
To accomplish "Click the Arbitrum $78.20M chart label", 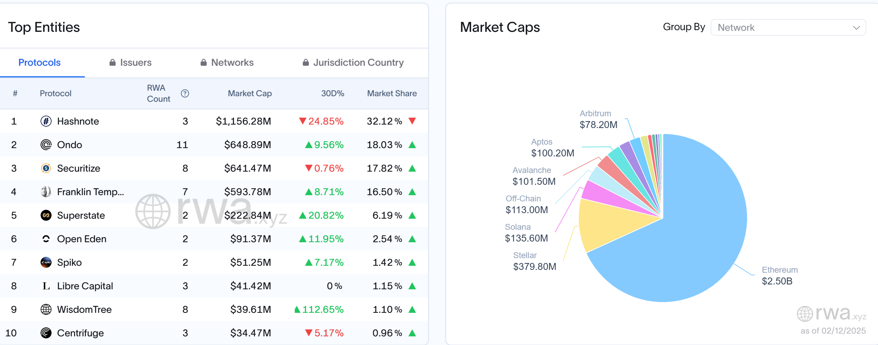I will (598, 119).
